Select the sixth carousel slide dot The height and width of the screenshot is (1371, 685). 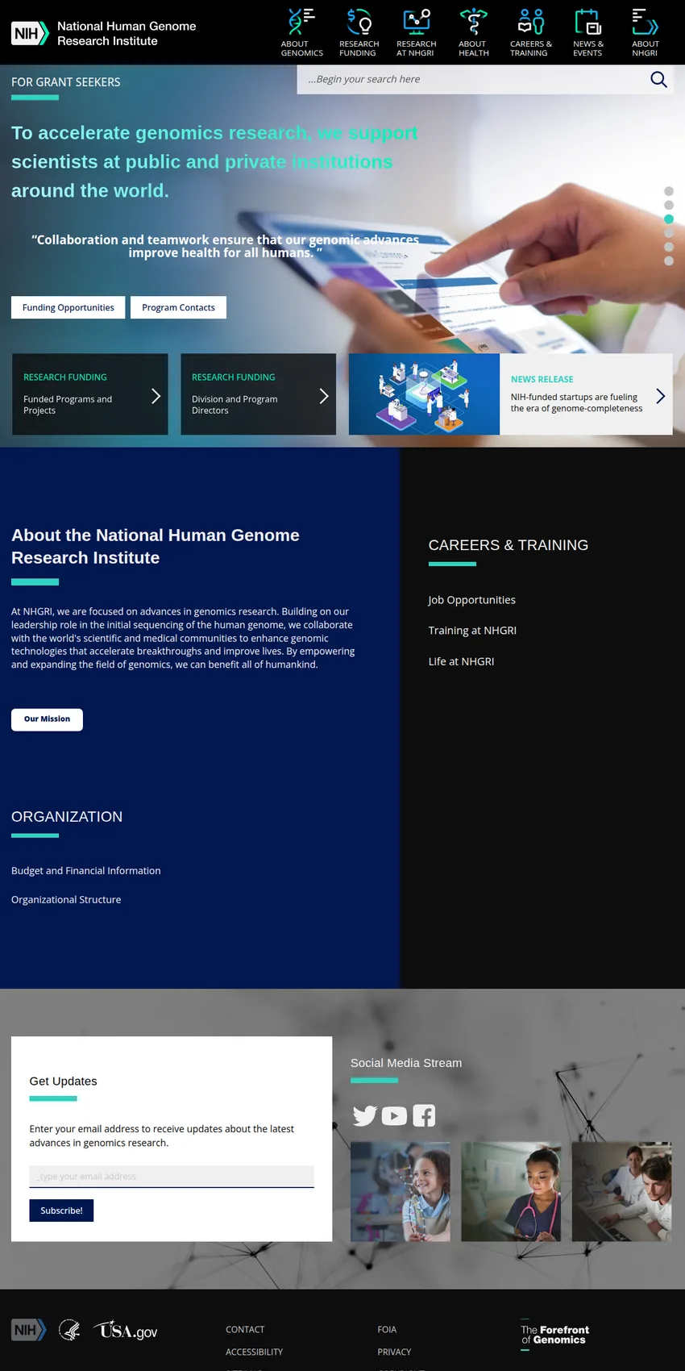[x=669, y=260]
